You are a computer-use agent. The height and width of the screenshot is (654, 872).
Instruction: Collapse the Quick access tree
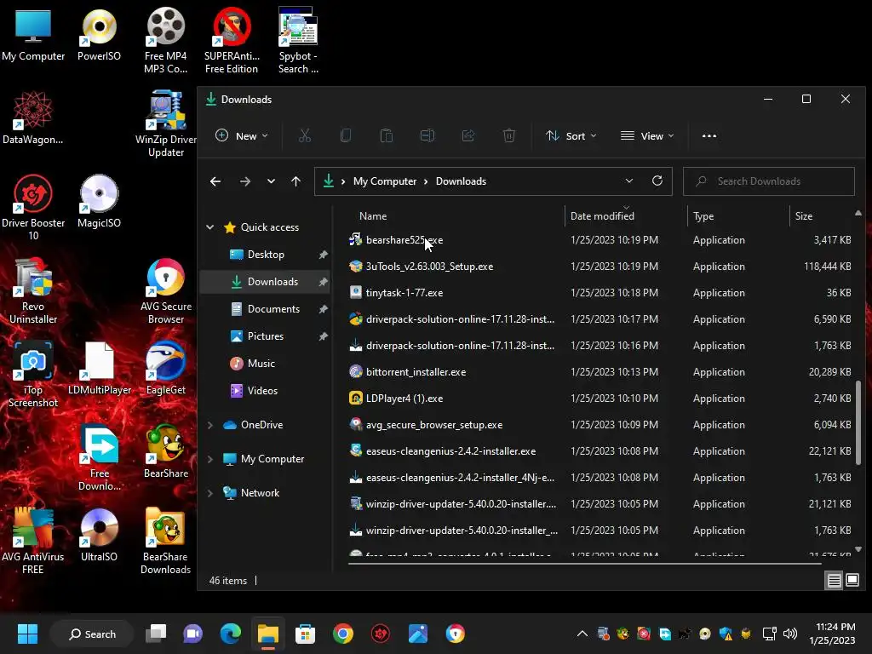click(210, 227)
